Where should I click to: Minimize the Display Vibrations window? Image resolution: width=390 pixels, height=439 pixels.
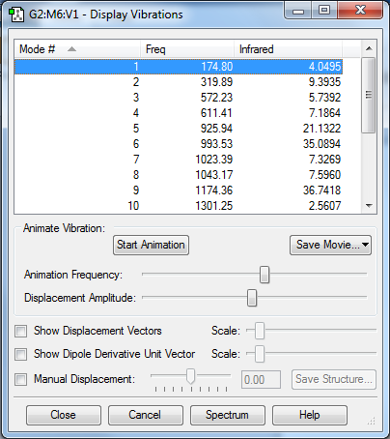pyautogui.click(x=298, y=11)
